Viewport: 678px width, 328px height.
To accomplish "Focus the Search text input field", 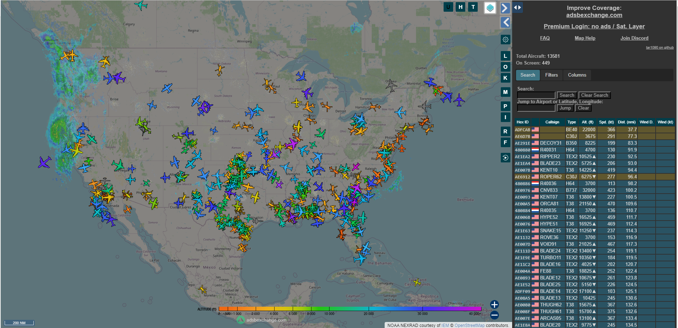I will click(536, 95).
